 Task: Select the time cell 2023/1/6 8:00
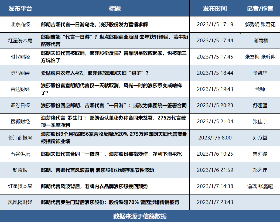pos(215,138)
